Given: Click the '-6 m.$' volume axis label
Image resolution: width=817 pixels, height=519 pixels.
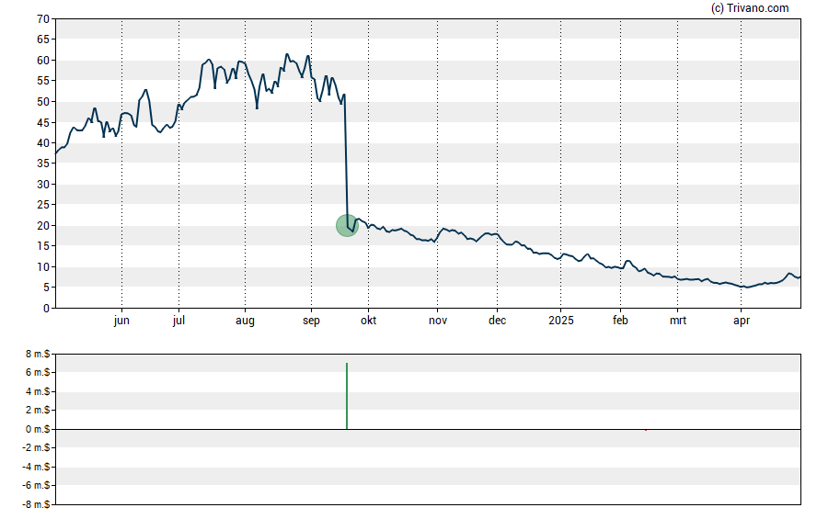Looking at the screenshot, I should (x=36, y=486).
